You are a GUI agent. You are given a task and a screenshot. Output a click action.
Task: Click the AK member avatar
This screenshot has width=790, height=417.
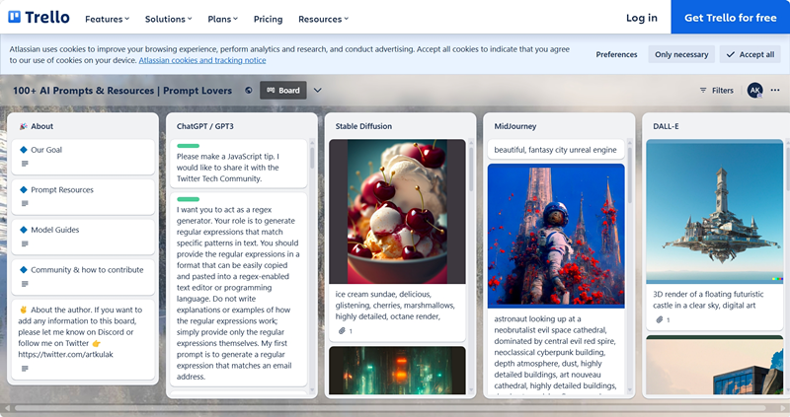pyautogui.click(x=754, y=91)
